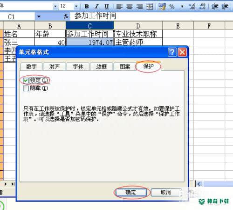Screen dimensions: 233x210
Task: Open the 字体 tab
Action: pyautogui.click(x=78, y=66)
